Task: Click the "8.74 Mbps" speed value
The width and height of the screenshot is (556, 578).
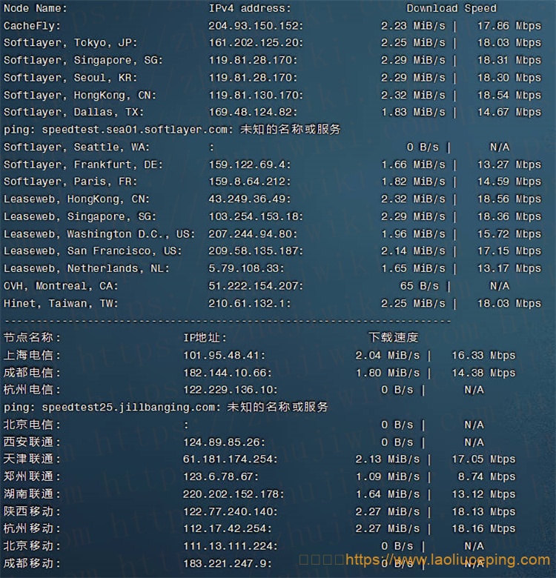Action: (x=486, y=476)
